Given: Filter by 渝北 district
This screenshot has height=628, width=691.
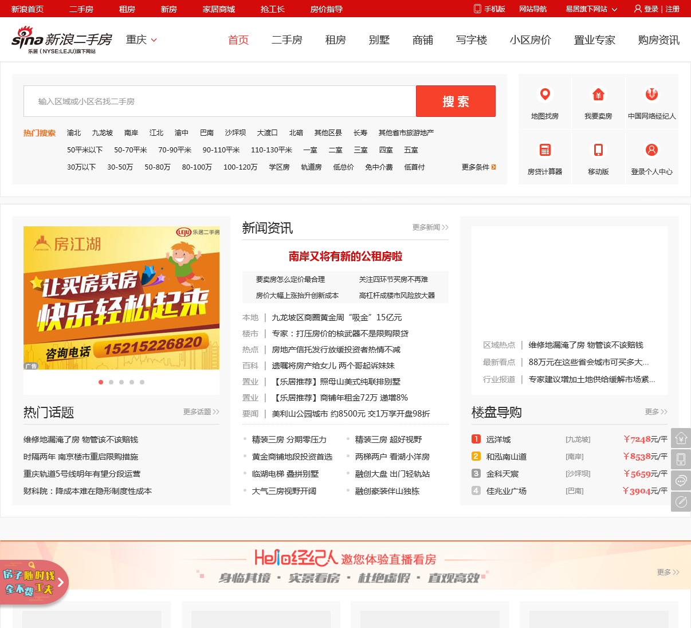Looking at the screenshot, I should pyautogui.click(x=74, y=132).
